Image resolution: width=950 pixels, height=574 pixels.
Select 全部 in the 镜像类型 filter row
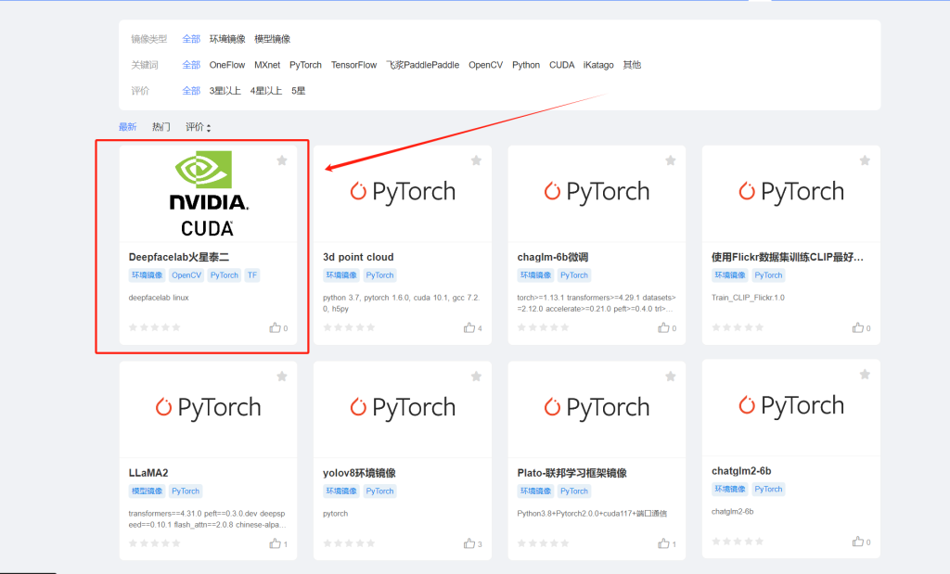coord(191,39)
